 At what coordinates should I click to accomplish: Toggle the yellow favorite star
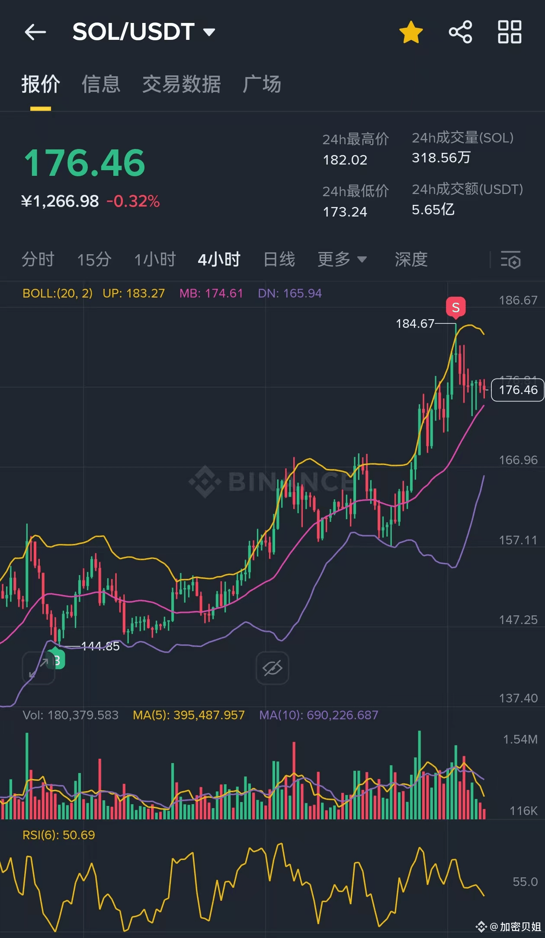[x=410, y=32]
